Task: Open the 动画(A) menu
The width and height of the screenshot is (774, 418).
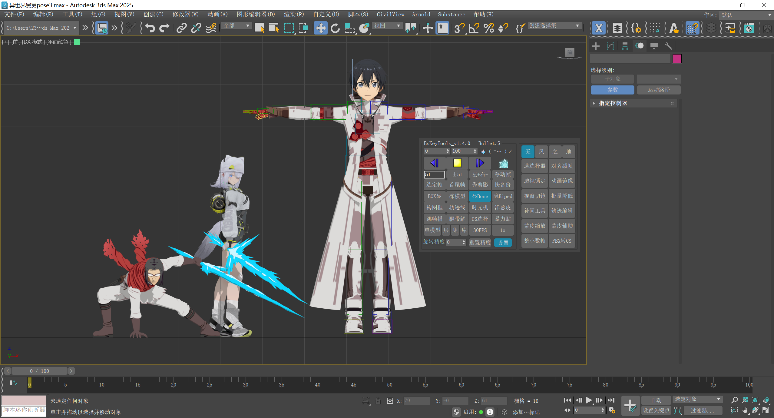Action: point(217,15)
